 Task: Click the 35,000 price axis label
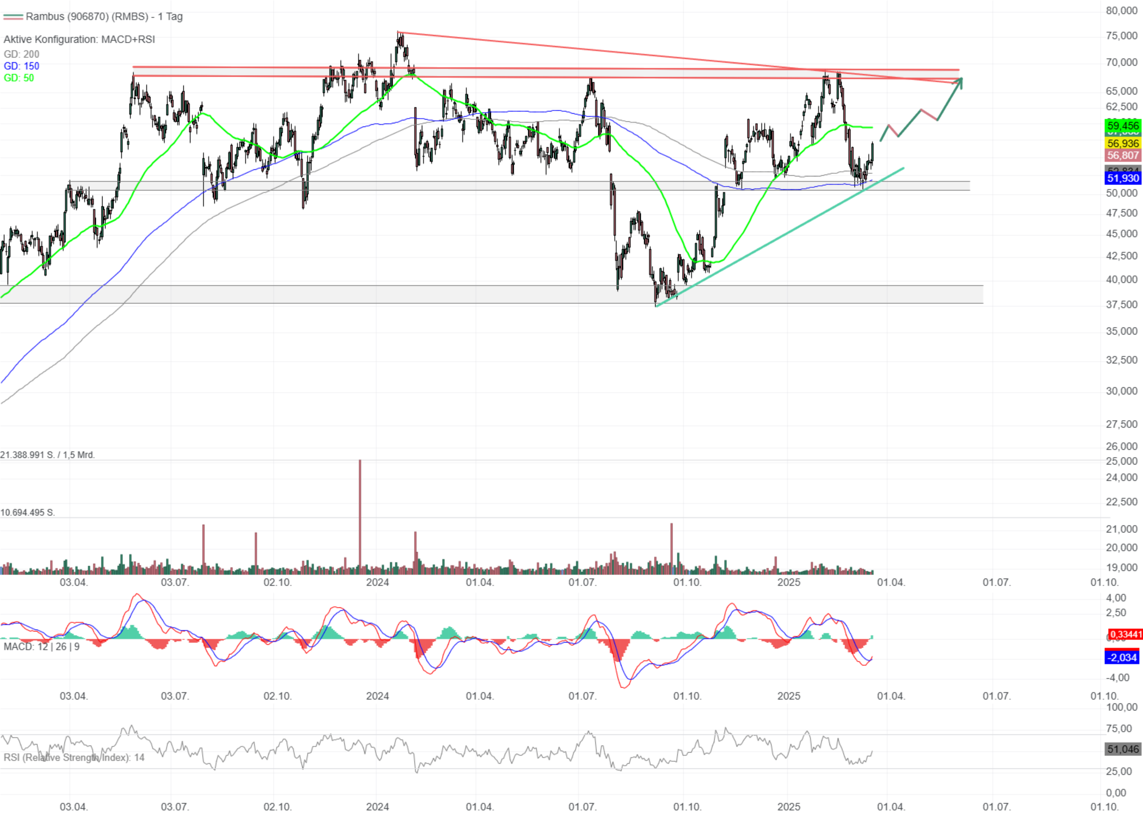pyautogui.click(x=1122, y=332)
